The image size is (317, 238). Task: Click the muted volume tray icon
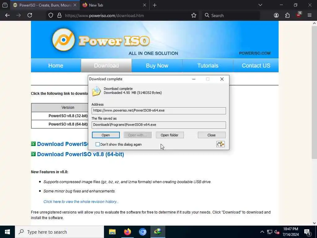pos(277,232)
